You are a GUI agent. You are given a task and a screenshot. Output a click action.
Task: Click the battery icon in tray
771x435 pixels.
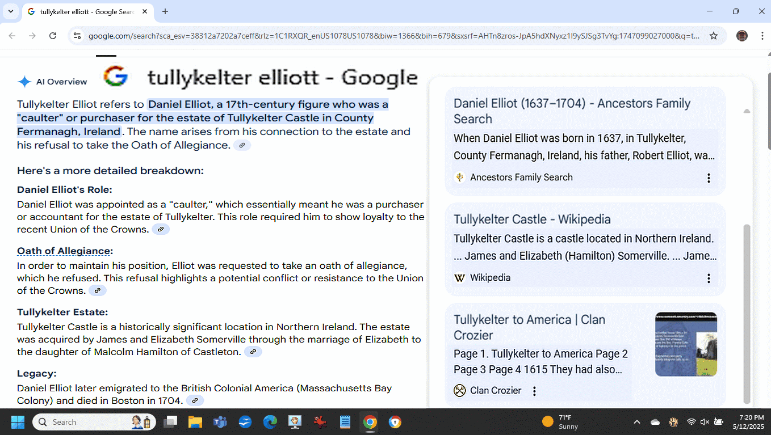coord(718,422)
